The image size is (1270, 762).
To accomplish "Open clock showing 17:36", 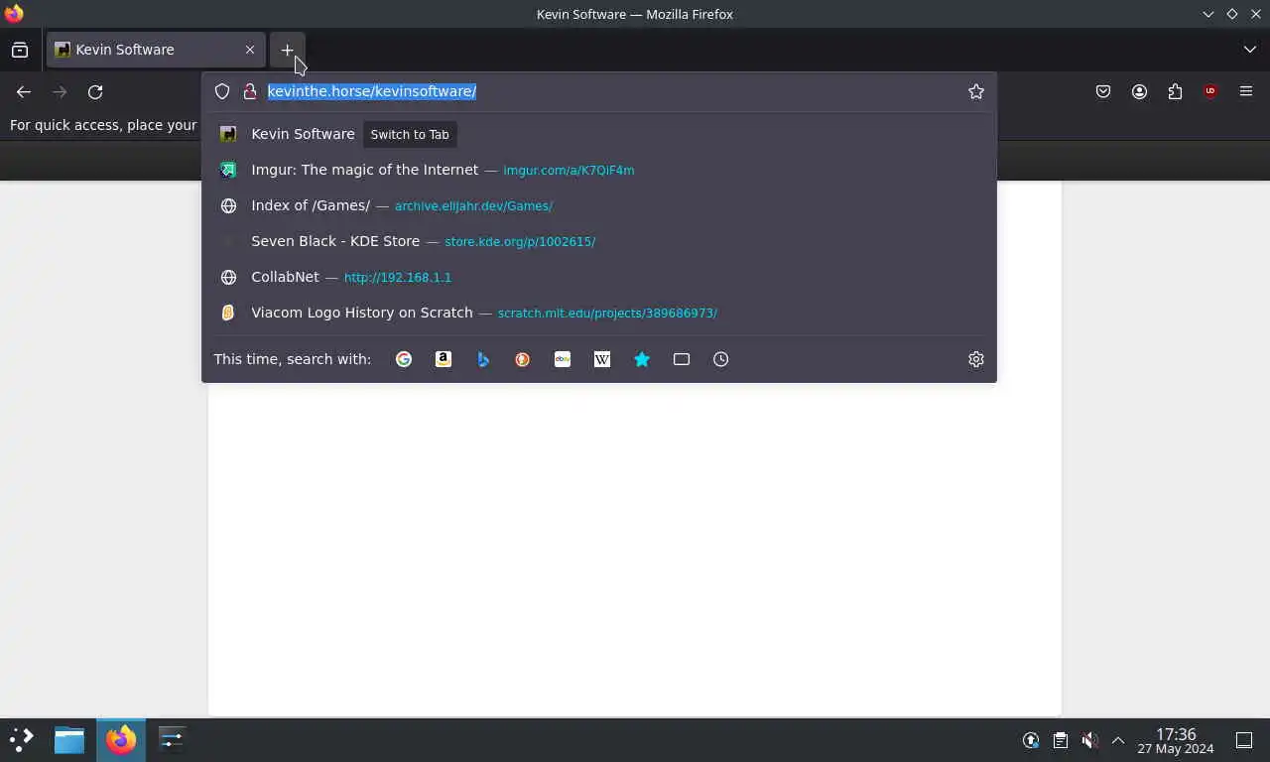I will point(1176,740).
